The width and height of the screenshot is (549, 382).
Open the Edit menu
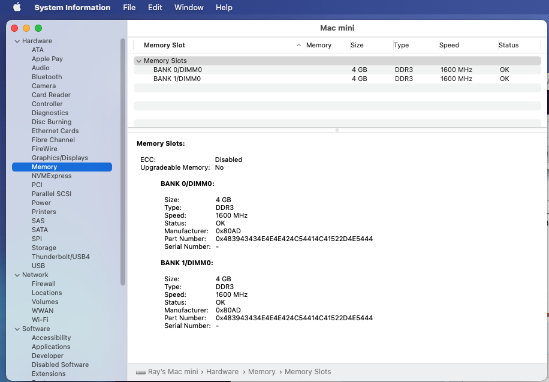coord(155,7)
